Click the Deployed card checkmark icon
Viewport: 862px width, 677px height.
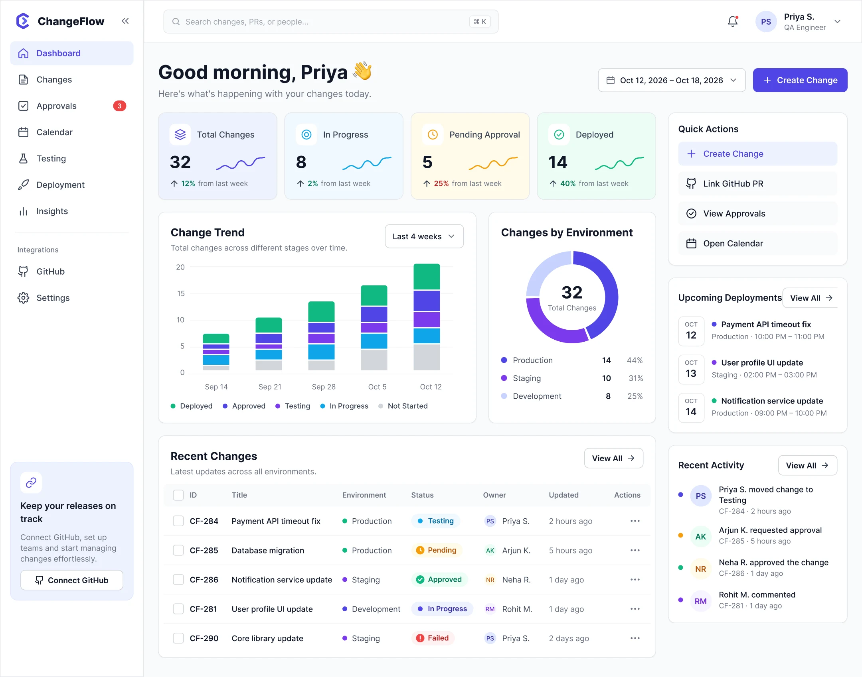pyautogui.click(x=559, y=135)
